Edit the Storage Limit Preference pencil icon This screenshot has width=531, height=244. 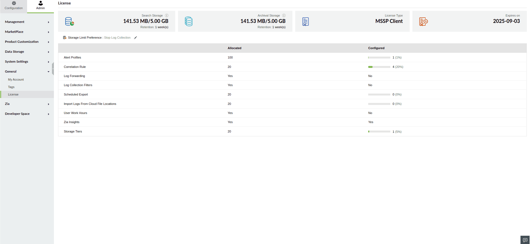click(135, 38)
